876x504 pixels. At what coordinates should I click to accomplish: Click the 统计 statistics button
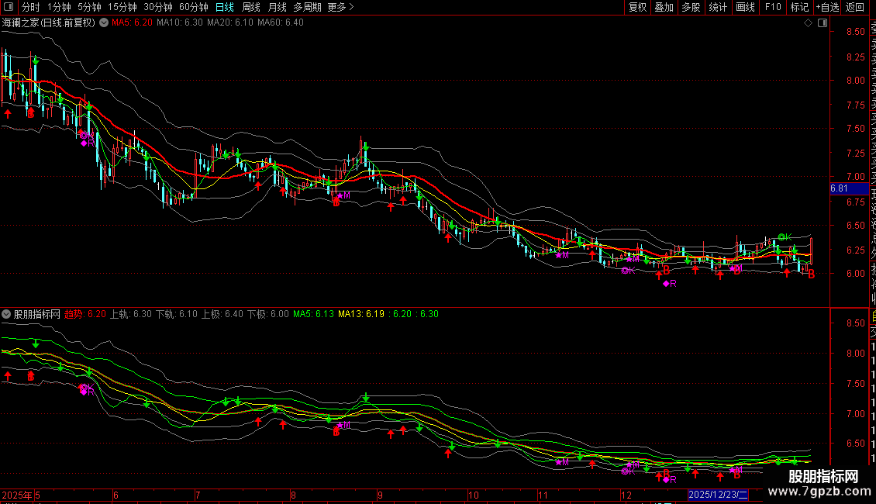coord(718,7)
